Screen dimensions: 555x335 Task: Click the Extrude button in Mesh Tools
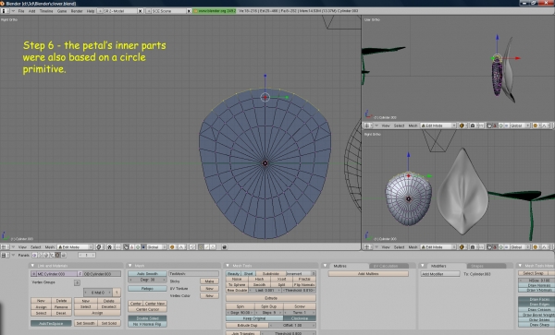coord(271,298)
